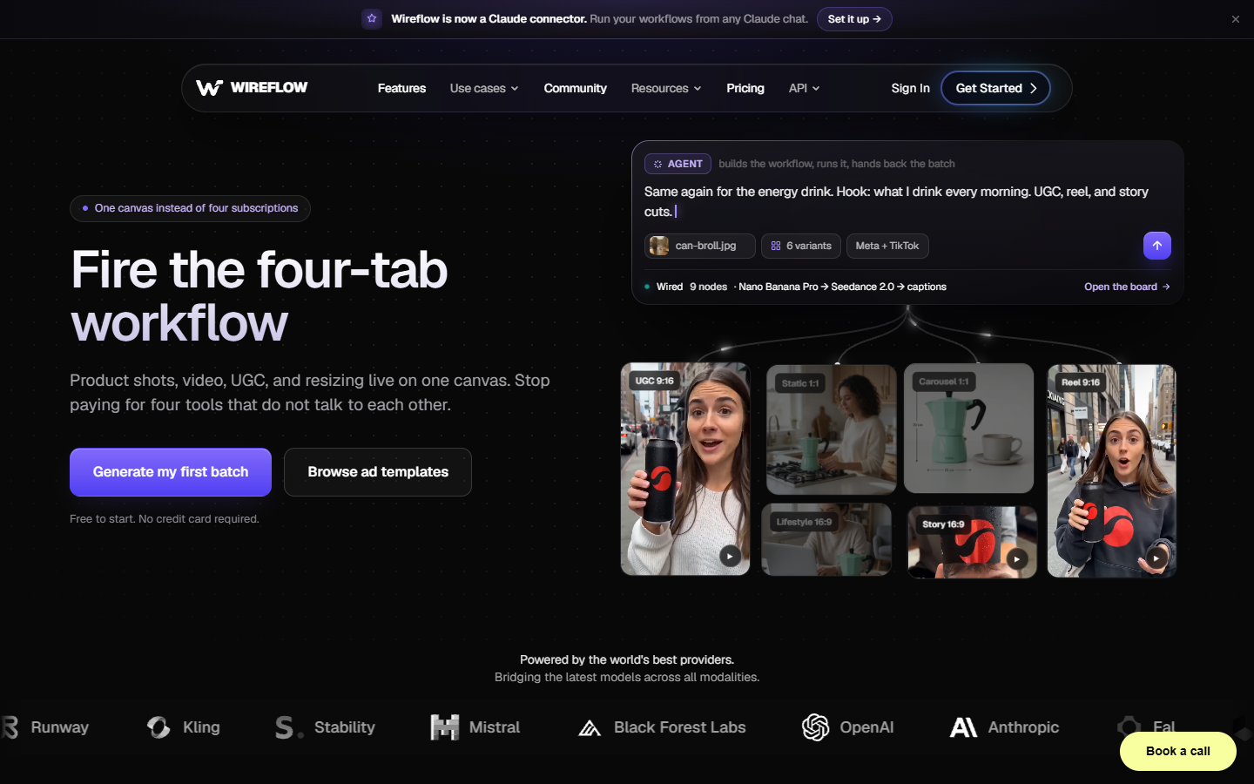This screenshot has width=1254, height=784.
Task: Play the UGC 9:16 video
Action: click(x=730, y=556)
